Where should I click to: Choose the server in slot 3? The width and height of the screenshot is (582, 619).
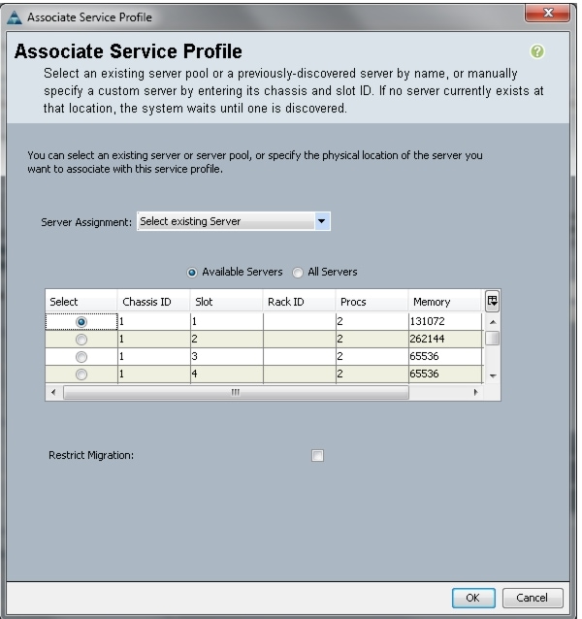point(81,356)
